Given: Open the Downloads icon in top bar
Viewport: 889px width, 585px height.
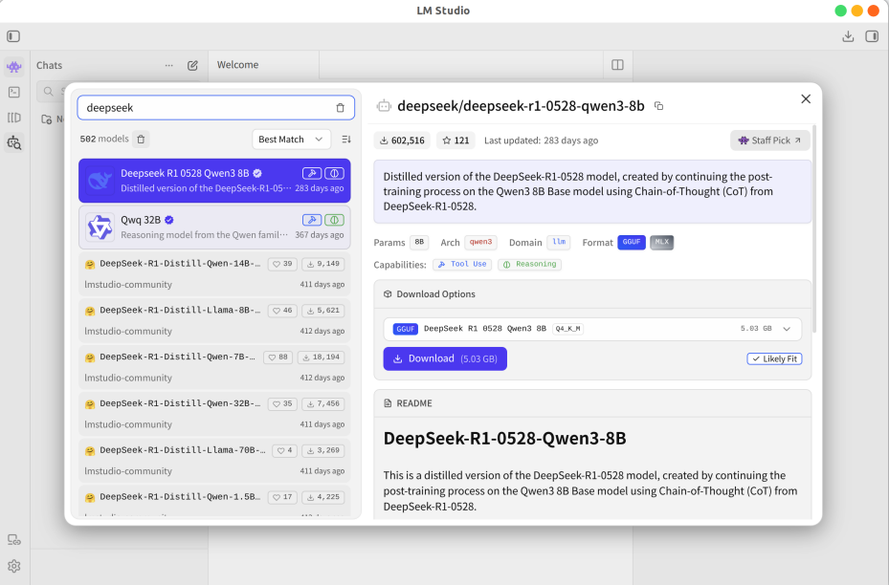Looking at the screenshot, I should point(848,36).
